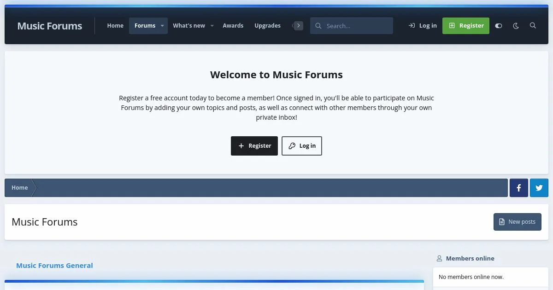Click the dark Register button in welcome box
The width and height of the screenshot is (553, 290).
(254, 146)
